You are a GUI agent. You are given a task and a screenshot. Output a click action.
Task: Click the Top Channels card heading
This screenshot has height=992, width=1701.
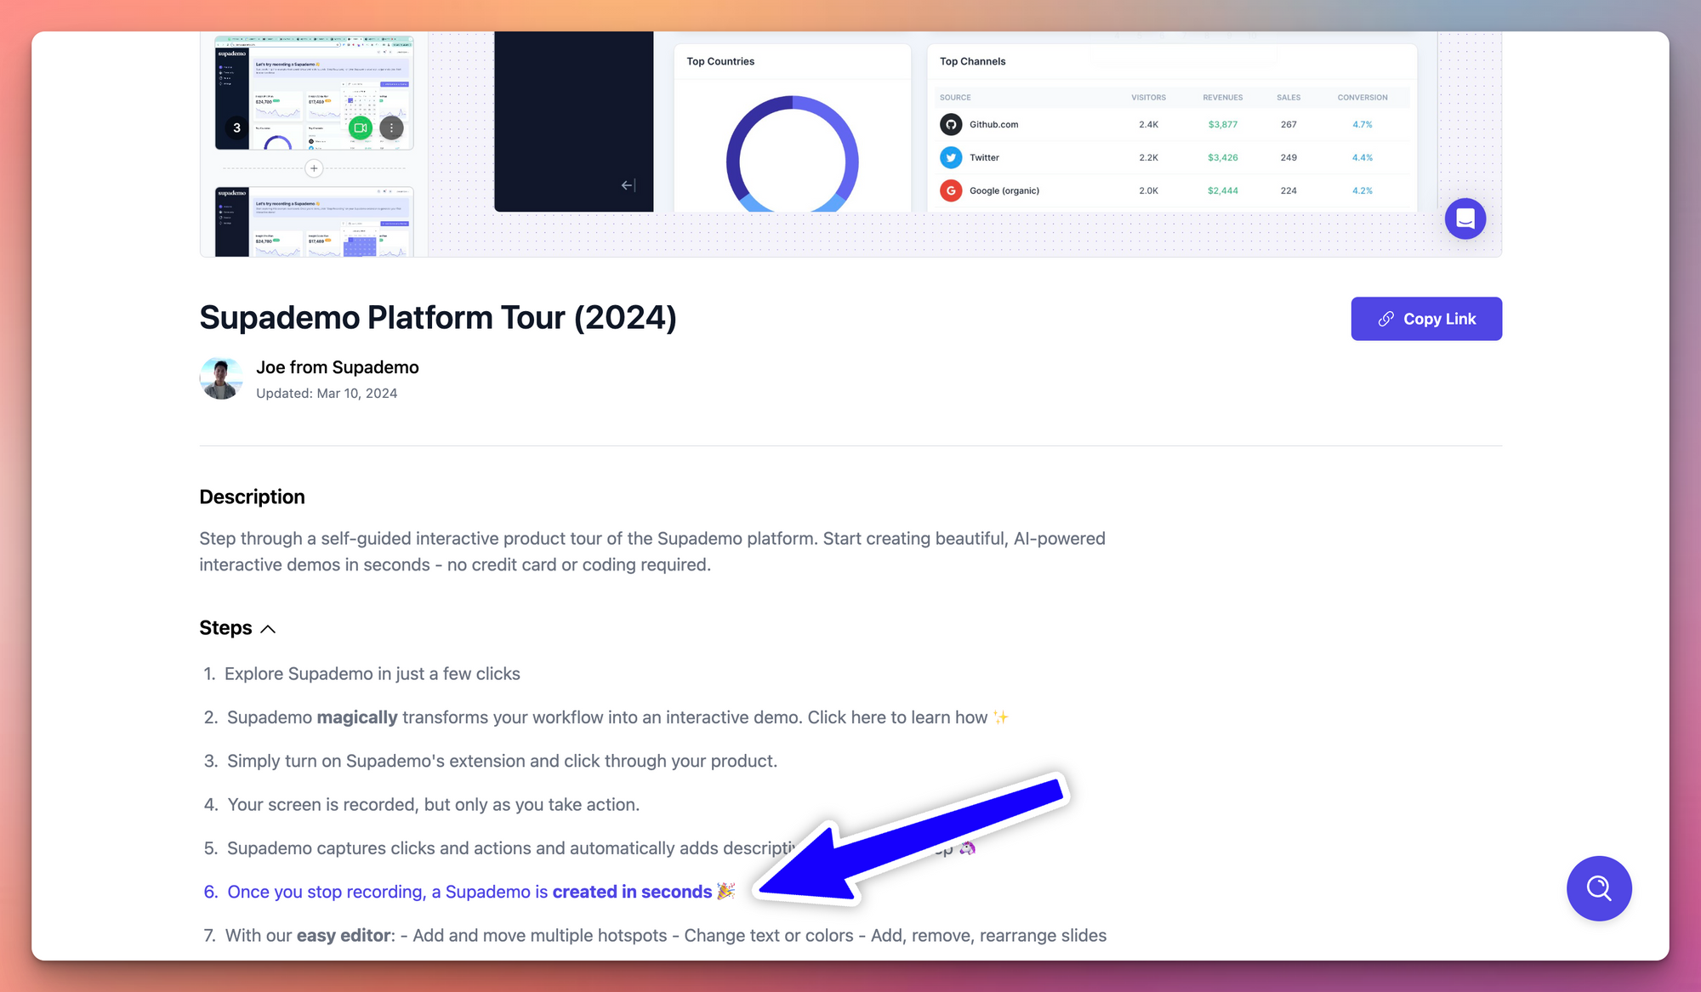click(972, 61)
